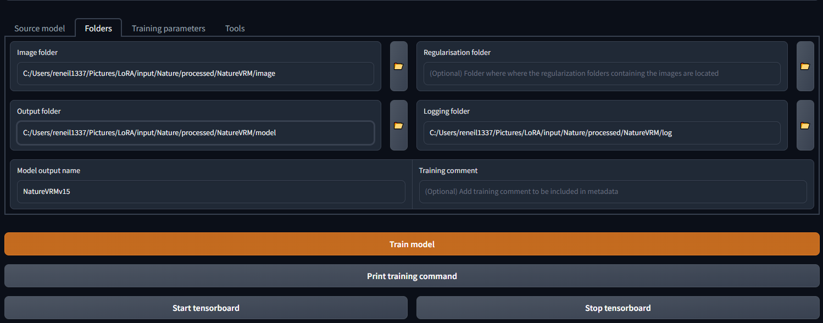Focus the Image folder path field
The height and width of the screenshot is (323, 823).
pos(195,74)
